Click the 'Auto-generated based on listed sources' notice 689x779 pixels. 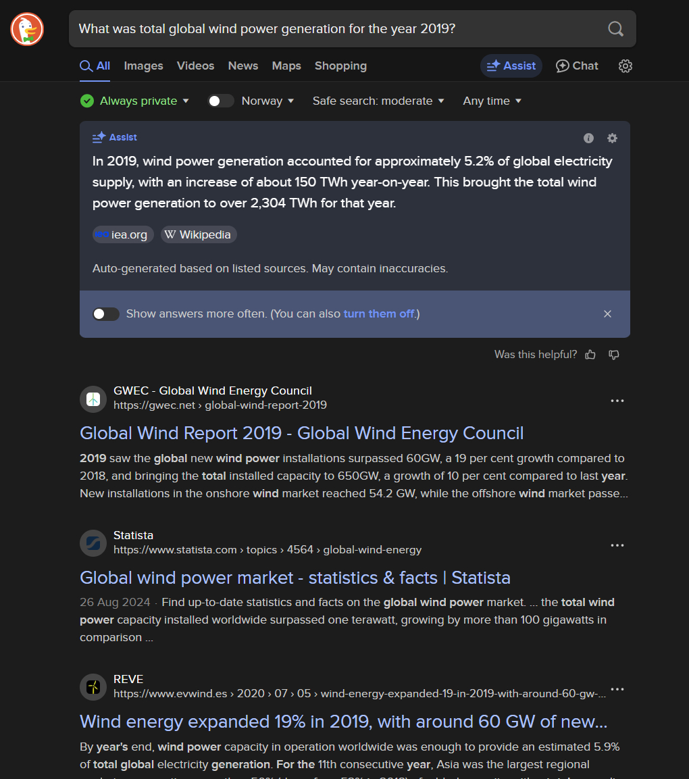[270, 269]
